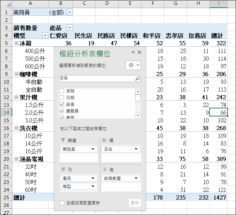Open the 產品 column label filter dropdown

70,28
